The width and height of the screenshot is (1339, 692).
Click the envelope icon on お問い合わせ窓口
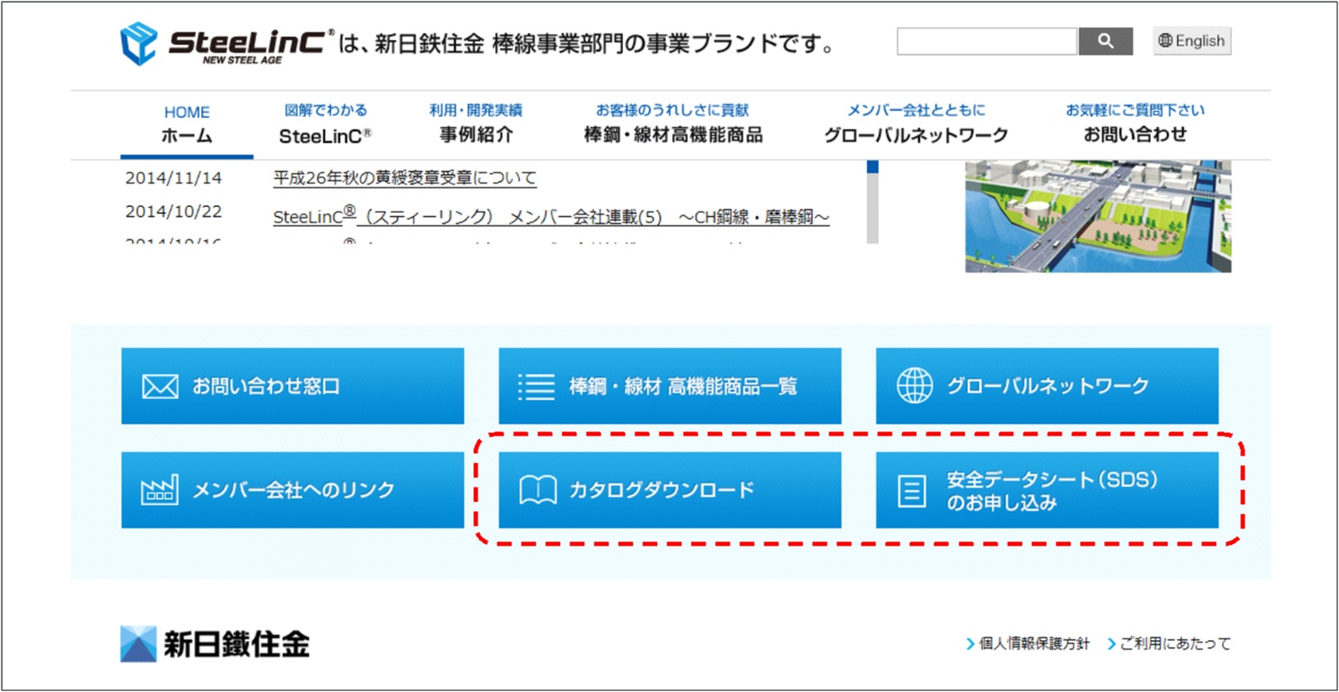(x=159, y=386)
